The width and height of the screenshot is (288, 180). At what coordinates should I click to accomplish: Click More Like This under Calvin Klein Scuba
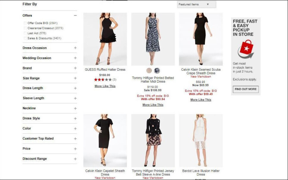201,100
